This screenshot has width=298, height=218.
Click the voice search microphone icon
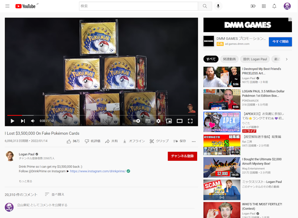[218, 6]
